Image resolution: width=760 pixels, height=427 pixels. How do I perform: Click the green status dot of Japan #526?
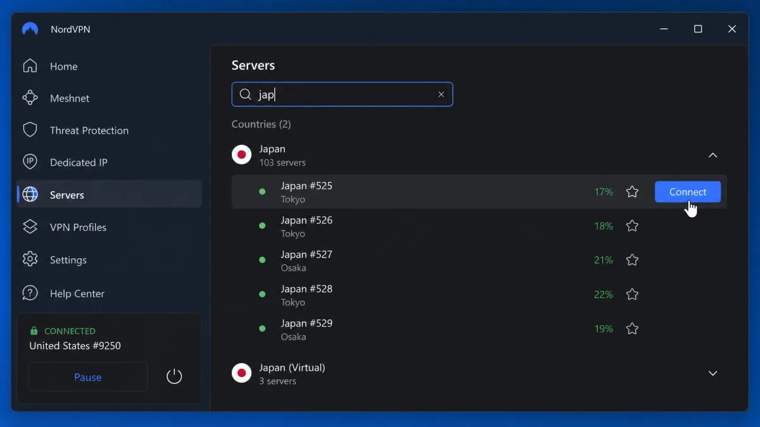click(262, 226)
